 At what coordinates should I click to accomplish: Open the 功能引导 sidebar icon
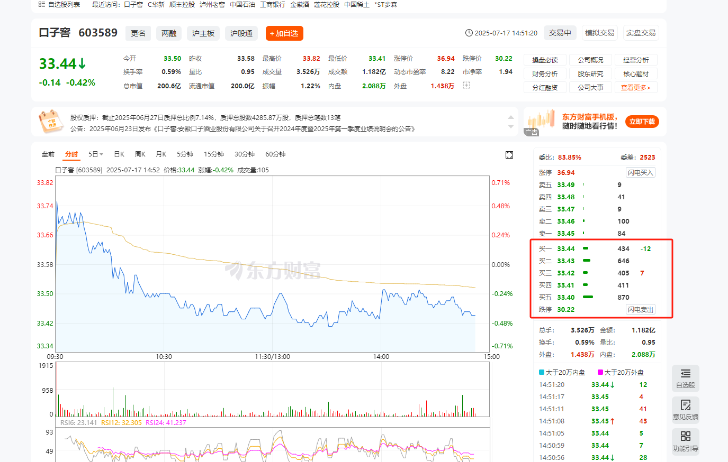(686, 442)
